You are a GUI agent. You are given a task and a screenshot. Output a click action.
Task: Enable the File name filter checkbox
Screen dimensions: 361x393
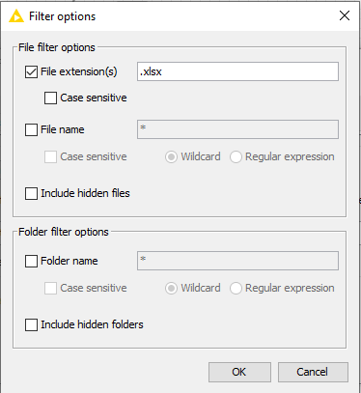31,129
